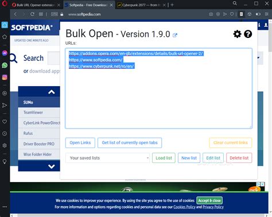The width and height of the screenshot is (272, 217).
Task: Click Softpedia search magnifier icon
Action: coord(13,58)
